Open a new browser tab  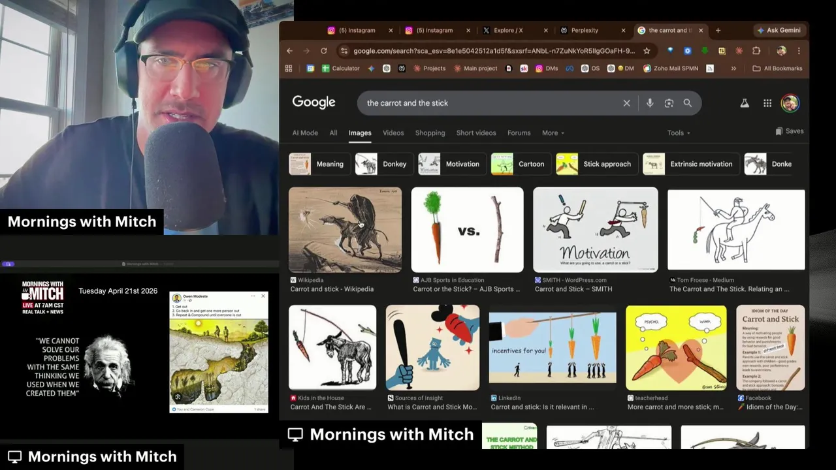(x=718, y=30)
